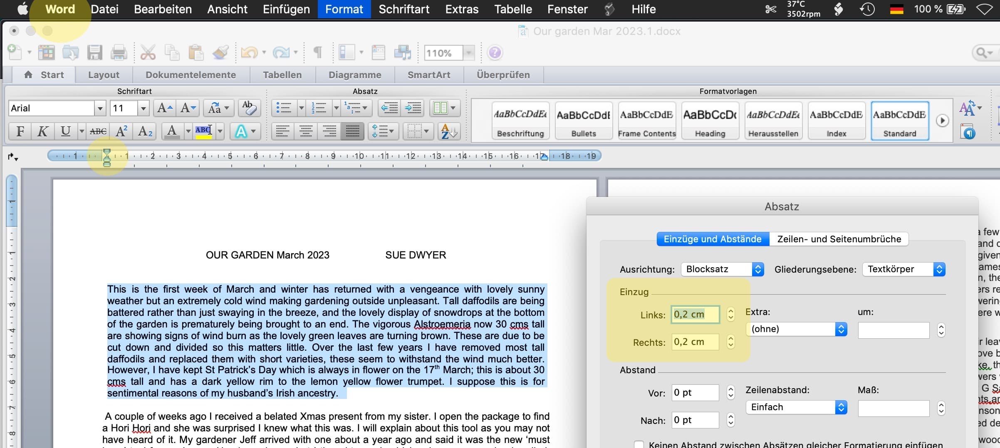Click the justify text alignment icon
This screenshot has width=1000, height=448.
(352, 132)
